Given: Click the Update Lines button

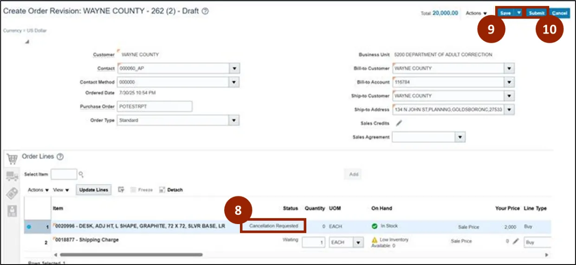Looking at the screenshot, I should (x=93, y=190).
